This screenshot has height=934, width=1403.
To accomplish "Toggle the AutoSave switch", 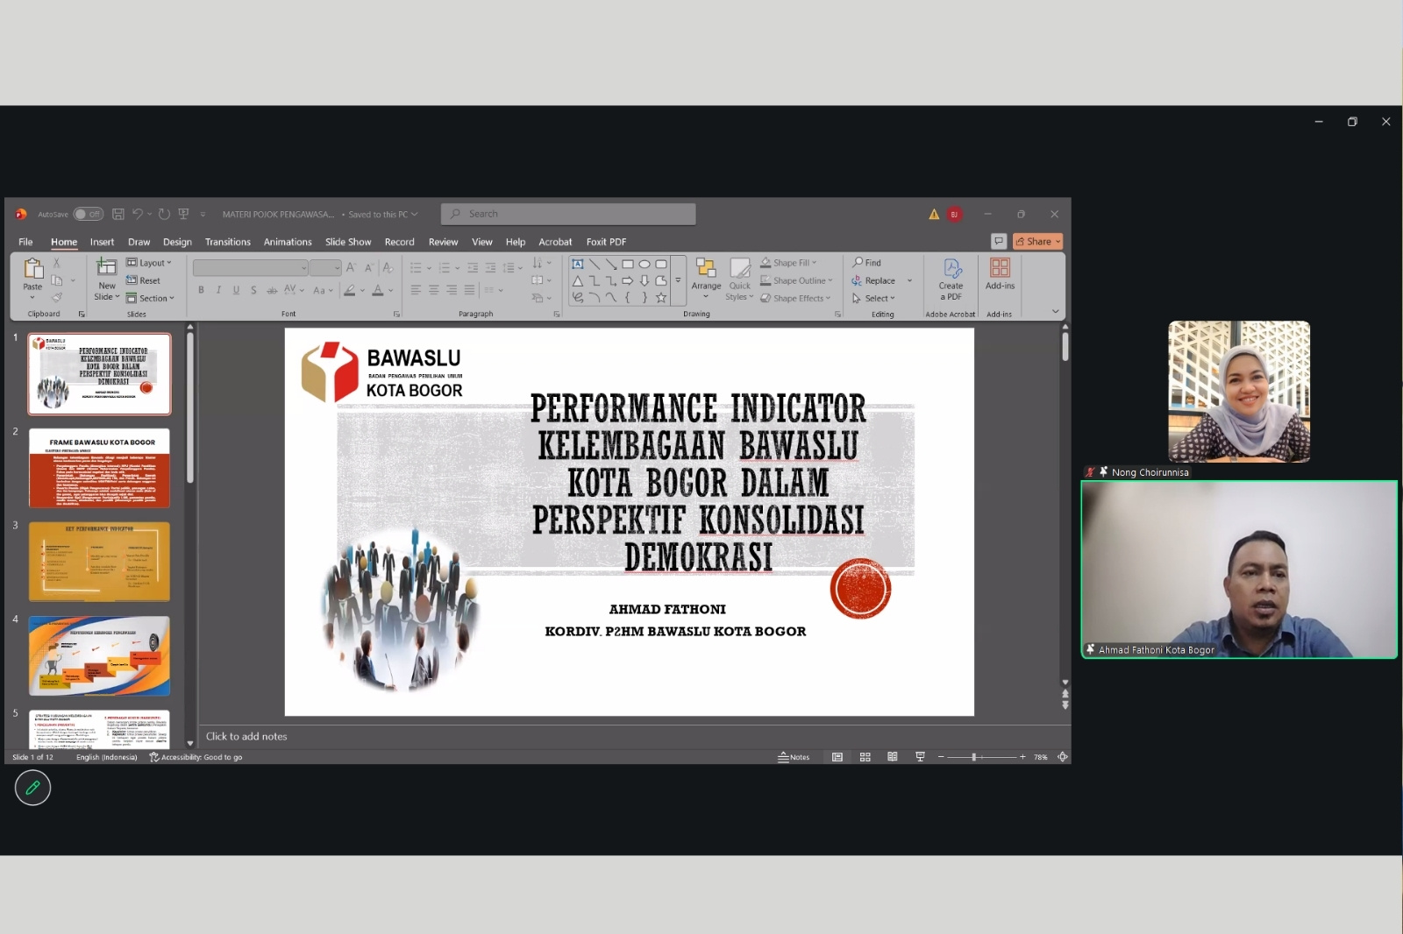I will pyautogui.click(x=89, y=214).
